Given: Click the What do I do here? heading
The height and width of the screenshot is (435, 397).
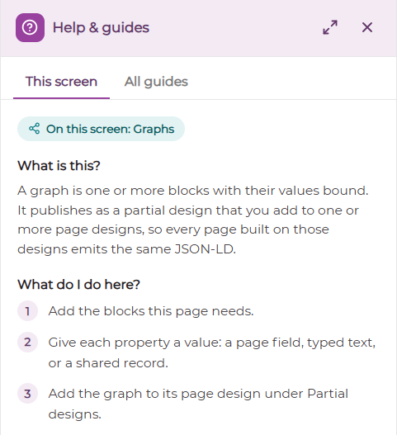Looking at the screenshot, I should coord(78,284).
